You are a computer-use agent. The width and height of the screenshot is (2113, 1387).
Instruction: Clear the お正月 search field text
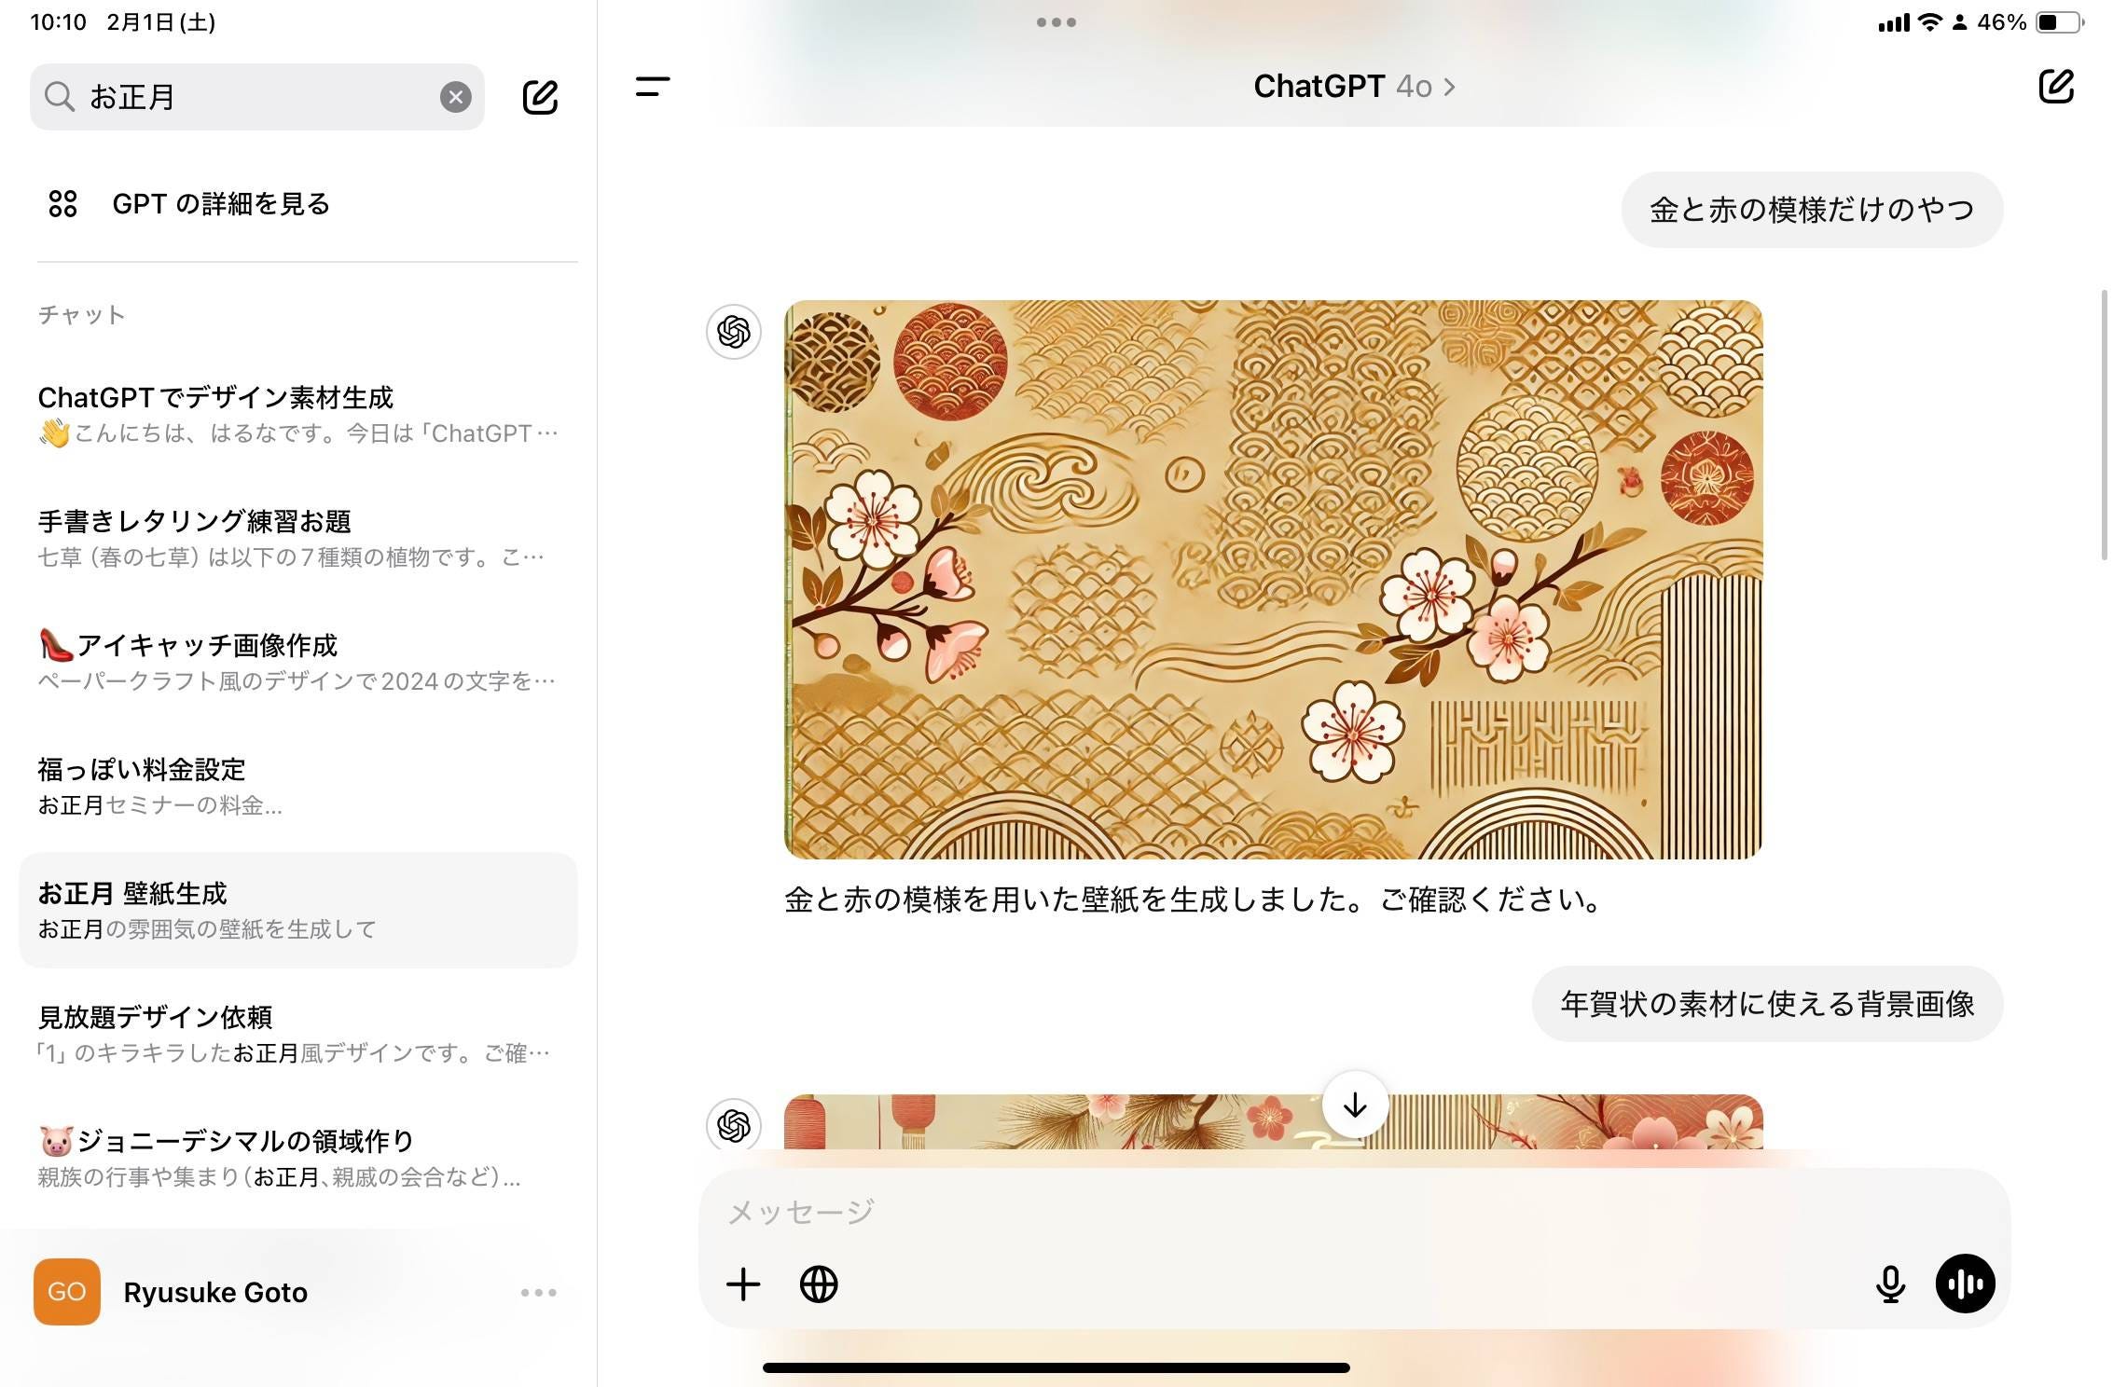point(455,97)
